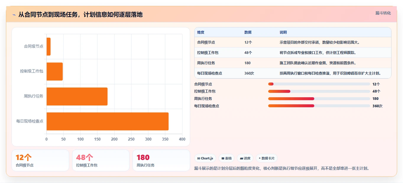Click the 进度 tag chip

click(245, 158)
